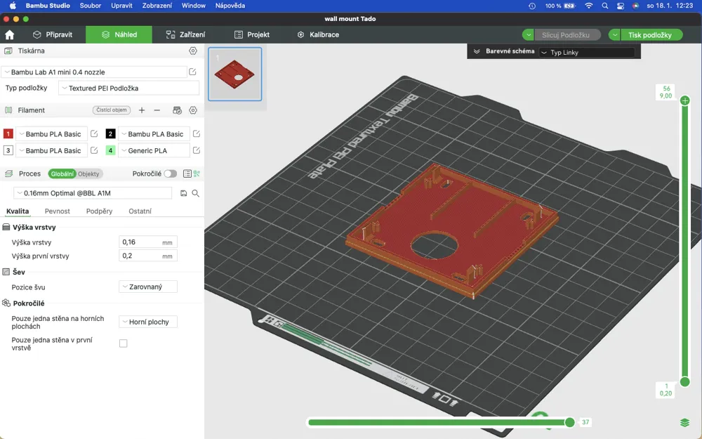Select red filament 1 color swatch

[x=8, y=133]
